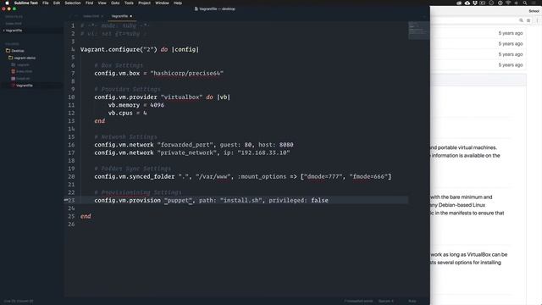Open the Spaces indentation selector in status bar

coord(386,302)
